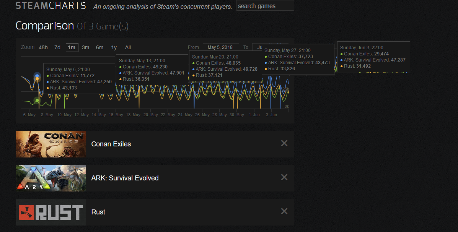Click the blue ARK data point on May 6
Viewport: 458px width, 232px height.
tap(37, 76)
